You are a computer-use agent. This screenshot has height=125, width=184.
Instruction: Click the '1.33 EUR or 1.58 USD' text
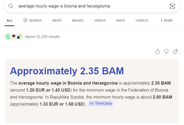point(62,104)
